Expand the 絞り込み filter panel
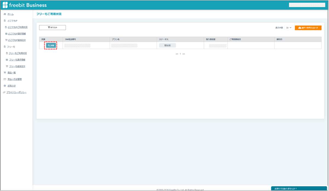 pos(52,27)
